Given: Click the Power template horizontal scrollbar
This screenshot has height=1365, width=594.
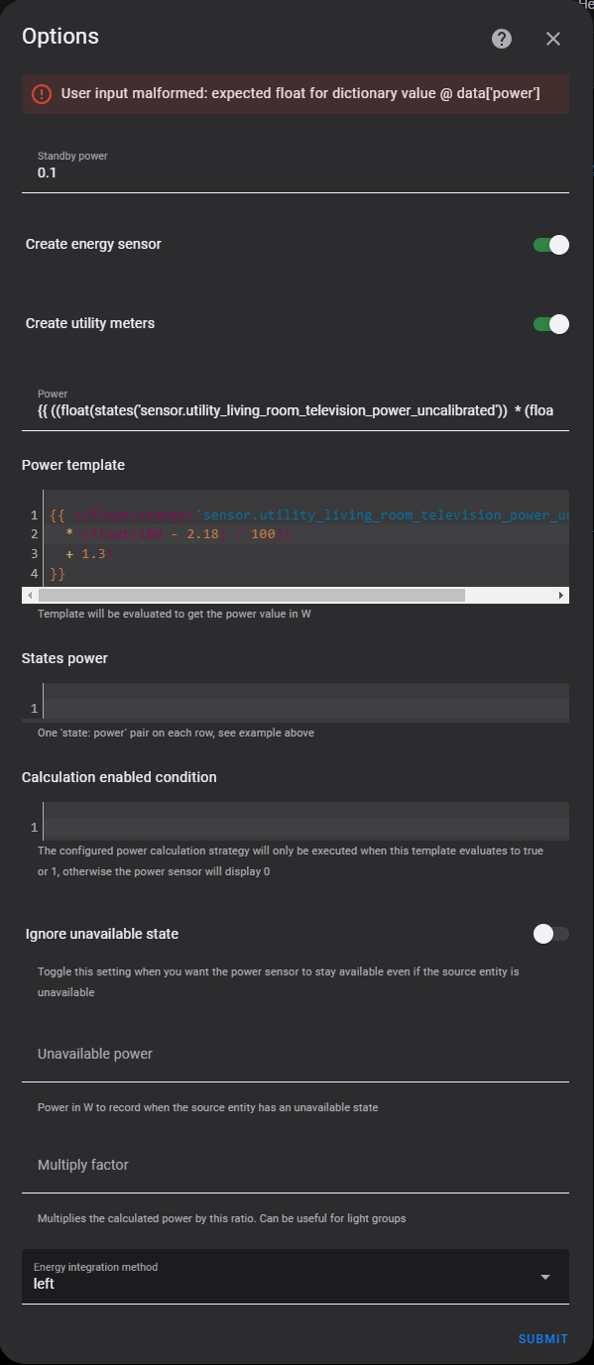Looking at the screenshot, I should point(248,594).
